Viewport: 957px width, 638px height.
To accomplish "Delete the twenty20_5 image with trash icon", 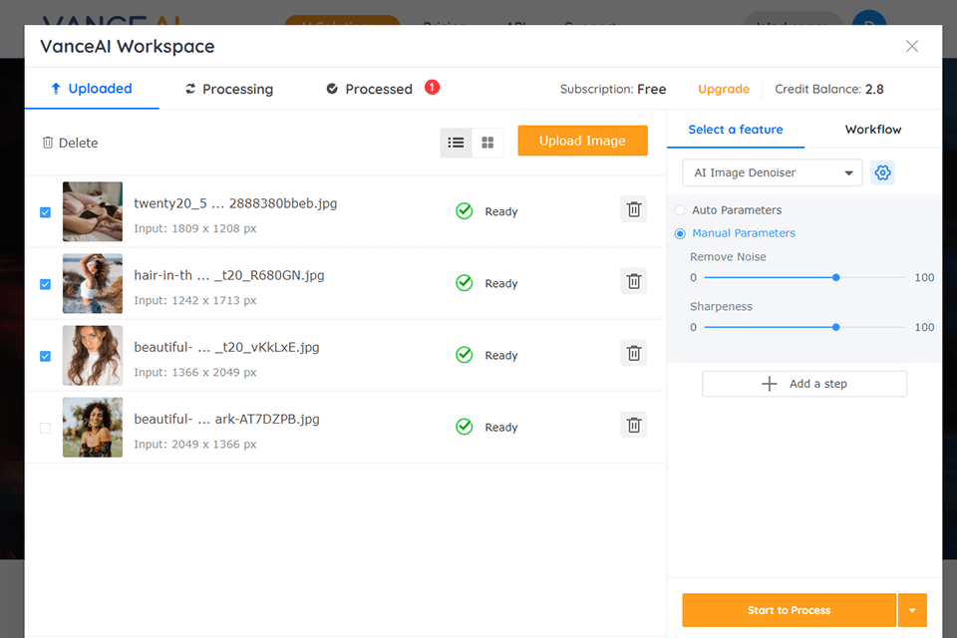I will click(x=633, y=210).
